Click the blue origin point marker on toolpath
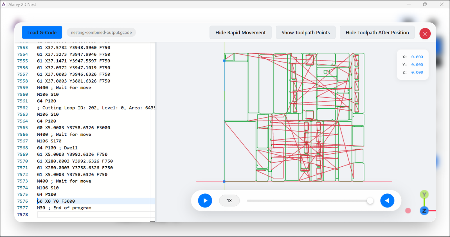This screenshot has width=450, height=237. point(224,182)
